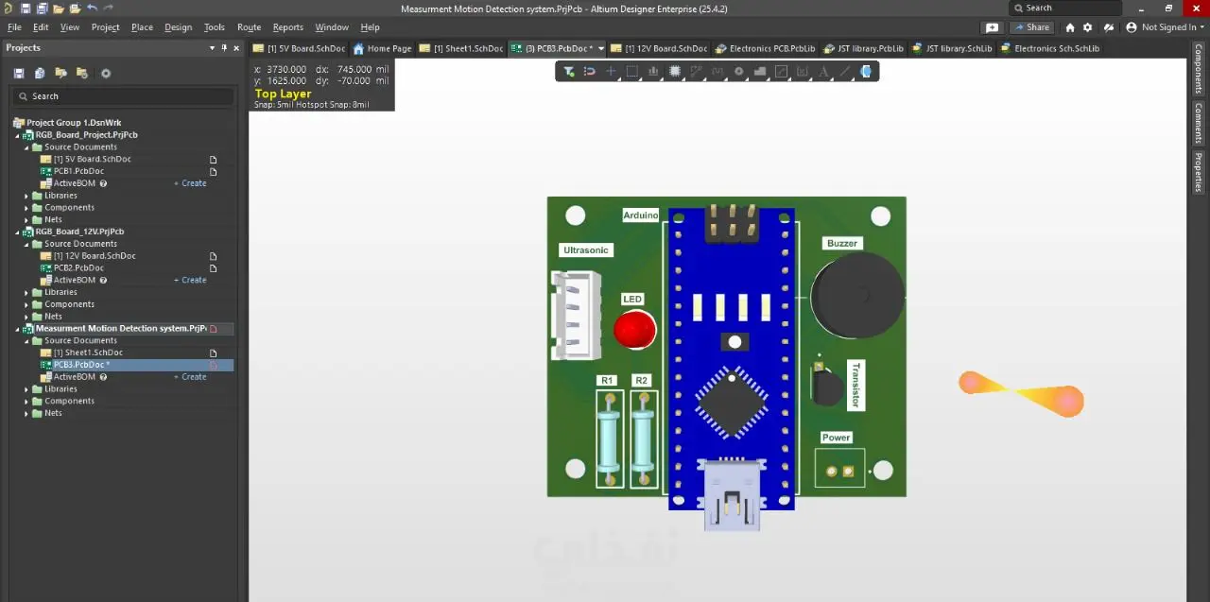Select the tuning length tool in Active Bar
Image resolution: width=1210 pixels, height=602 pixels.
(717, 71)
